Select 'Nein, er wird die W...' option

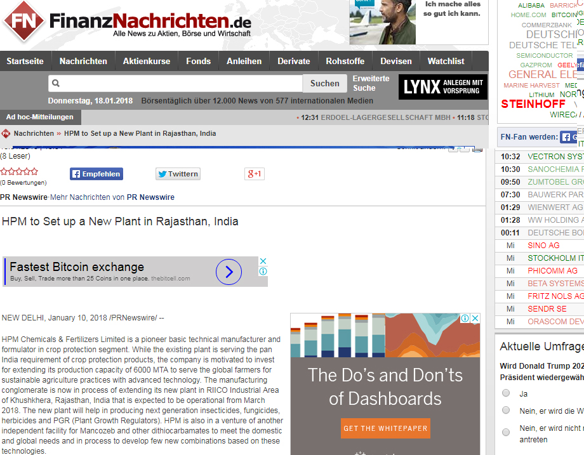pos(506,410)
